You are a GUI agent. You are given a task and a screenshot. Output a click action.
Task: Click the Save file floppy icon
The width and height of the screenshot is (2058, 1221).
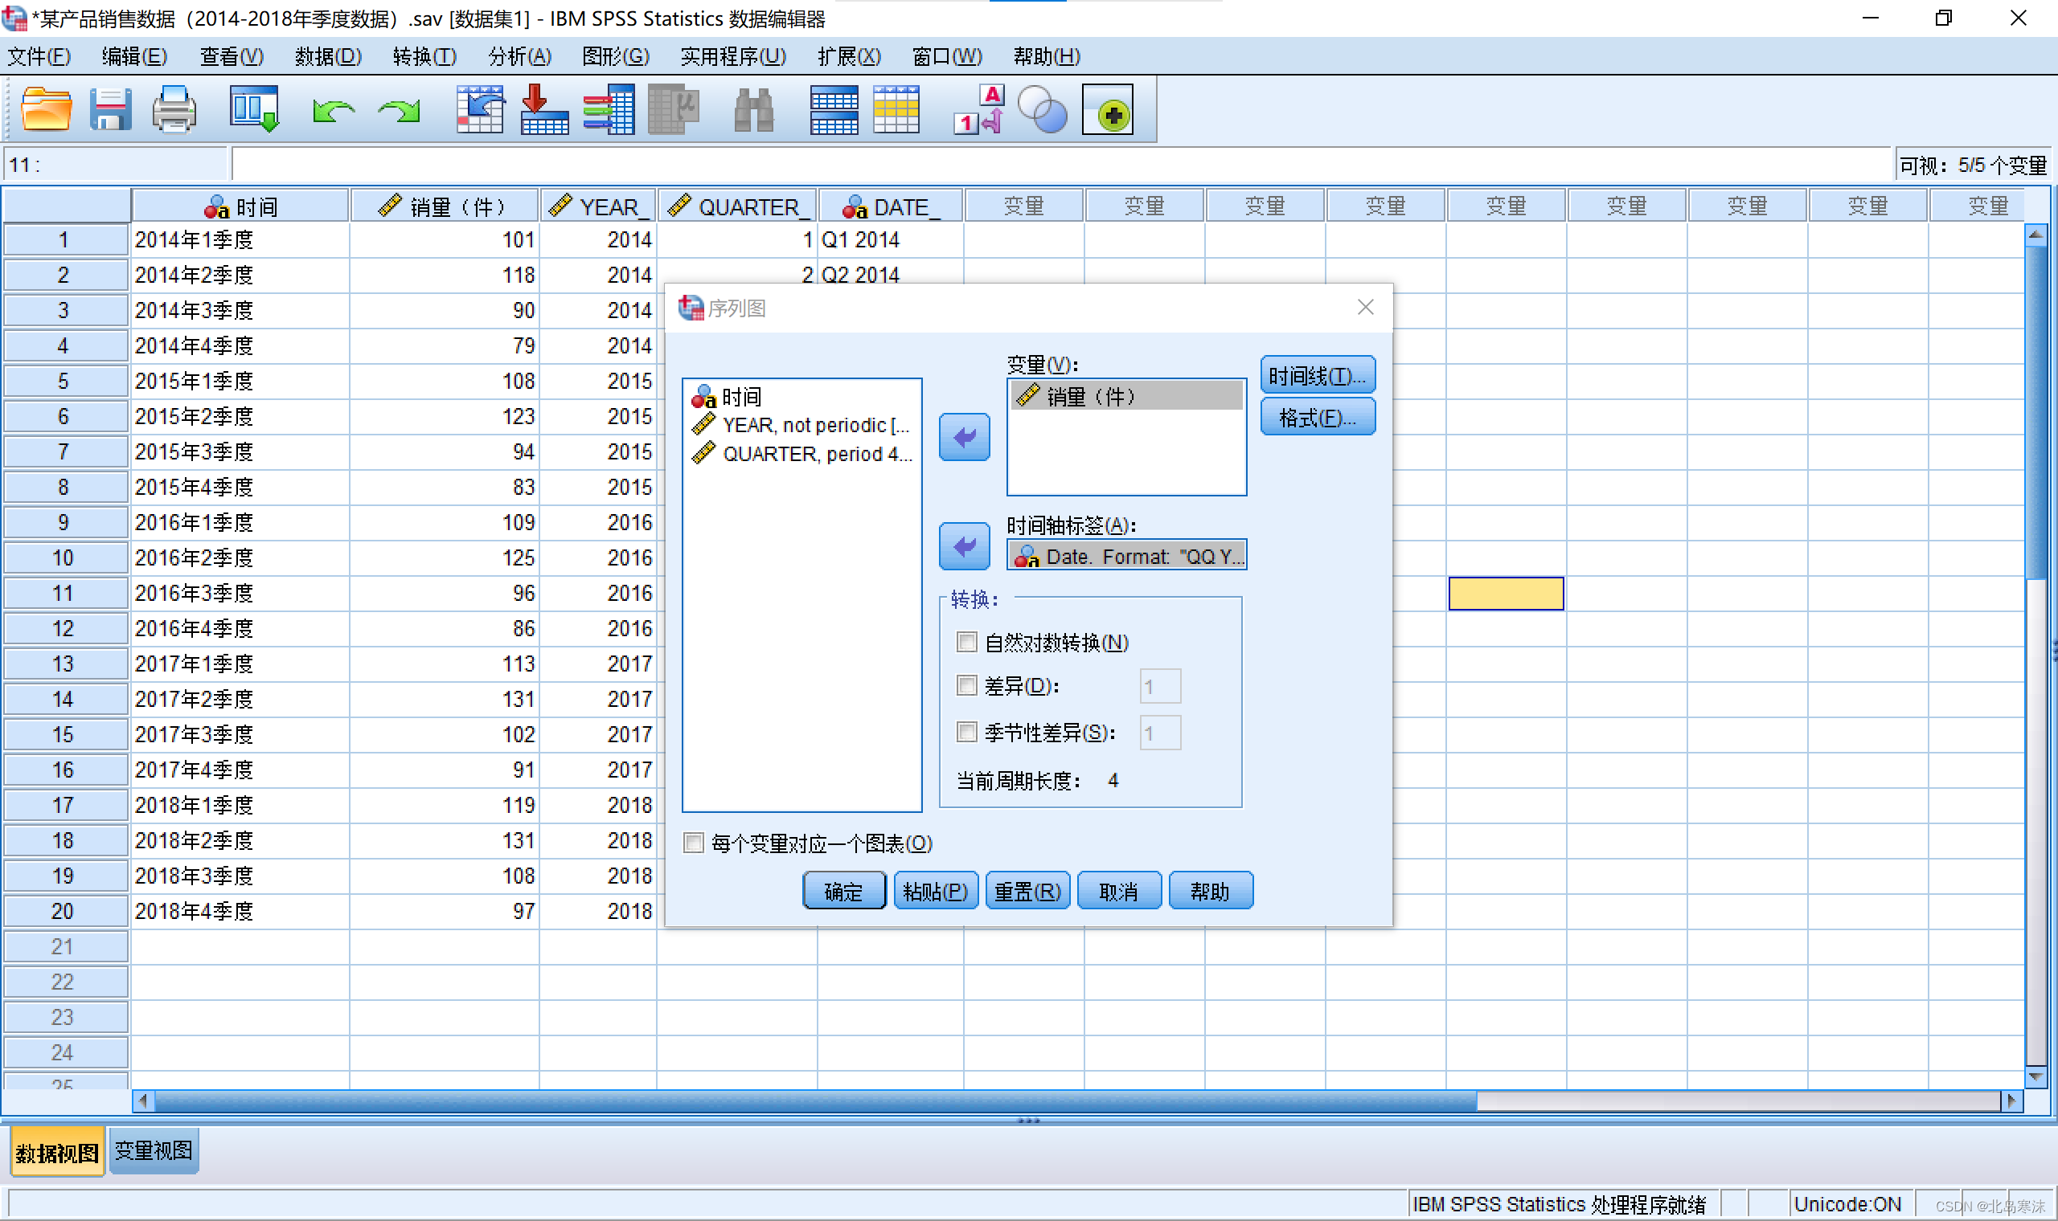(x=109, y=109)
